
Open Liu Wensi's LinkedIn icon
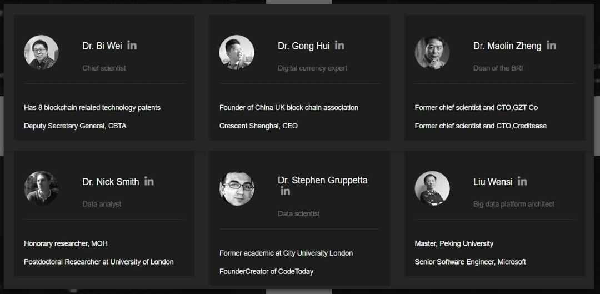[x=522, y=181]
